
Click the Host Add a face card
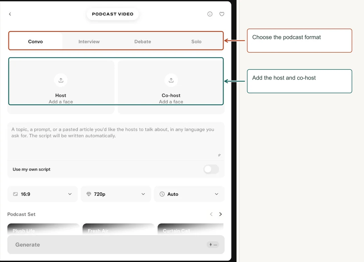(61, 87)
